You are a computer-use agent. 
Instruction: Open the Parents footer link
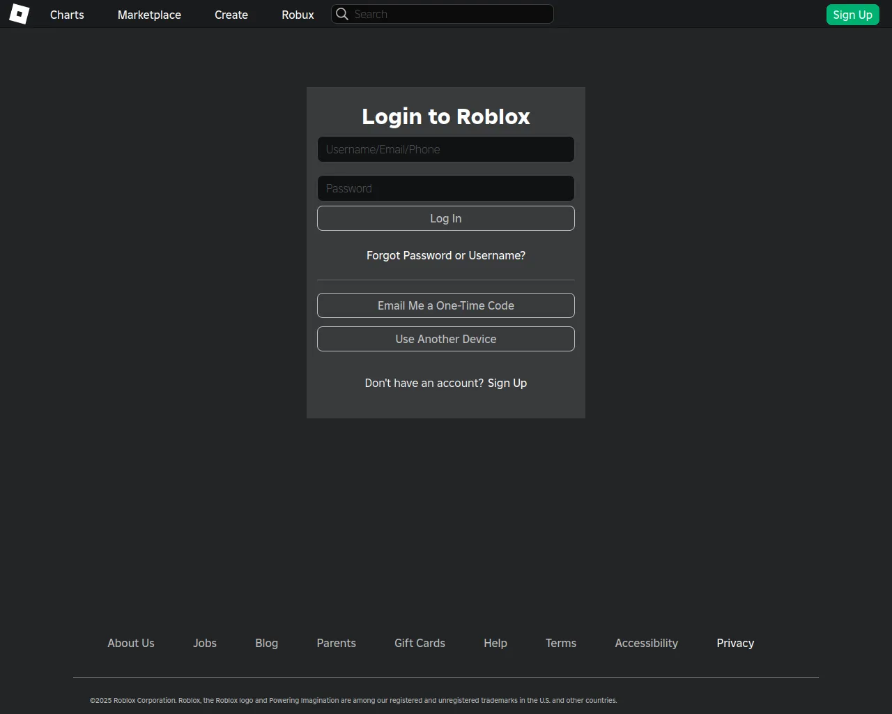click(x=336, y=643)
